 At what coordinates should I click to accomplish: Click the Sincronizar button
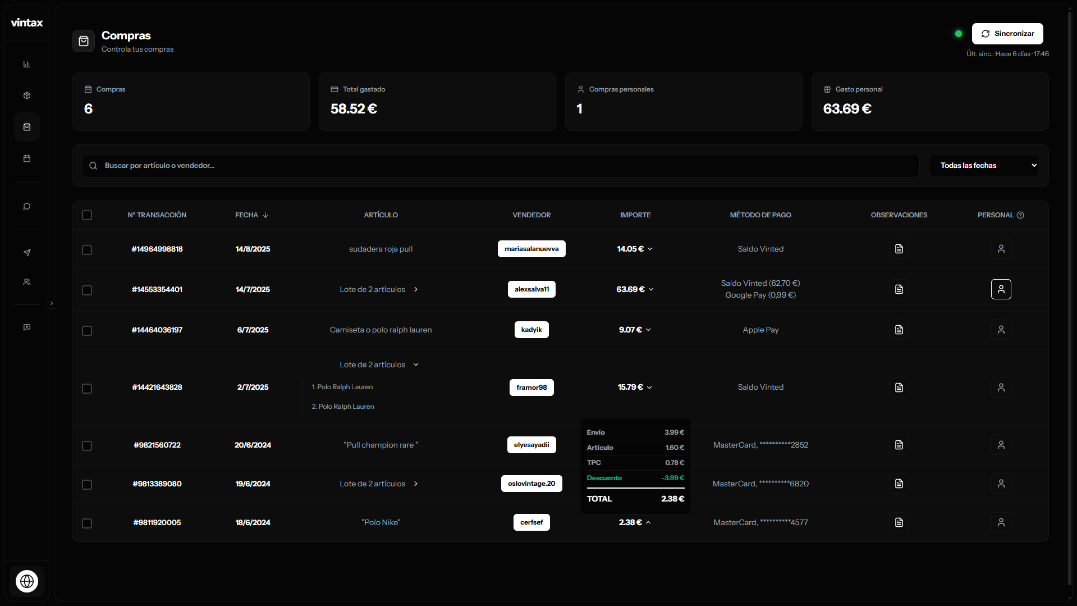pyautogui.click(x=1007, y=34)
